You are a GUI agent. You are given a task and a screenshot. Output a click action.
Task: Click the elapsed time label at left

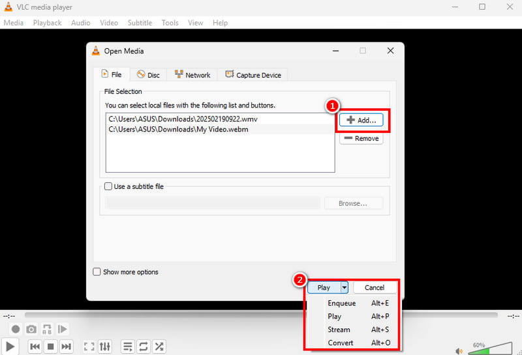coord(9,316)
